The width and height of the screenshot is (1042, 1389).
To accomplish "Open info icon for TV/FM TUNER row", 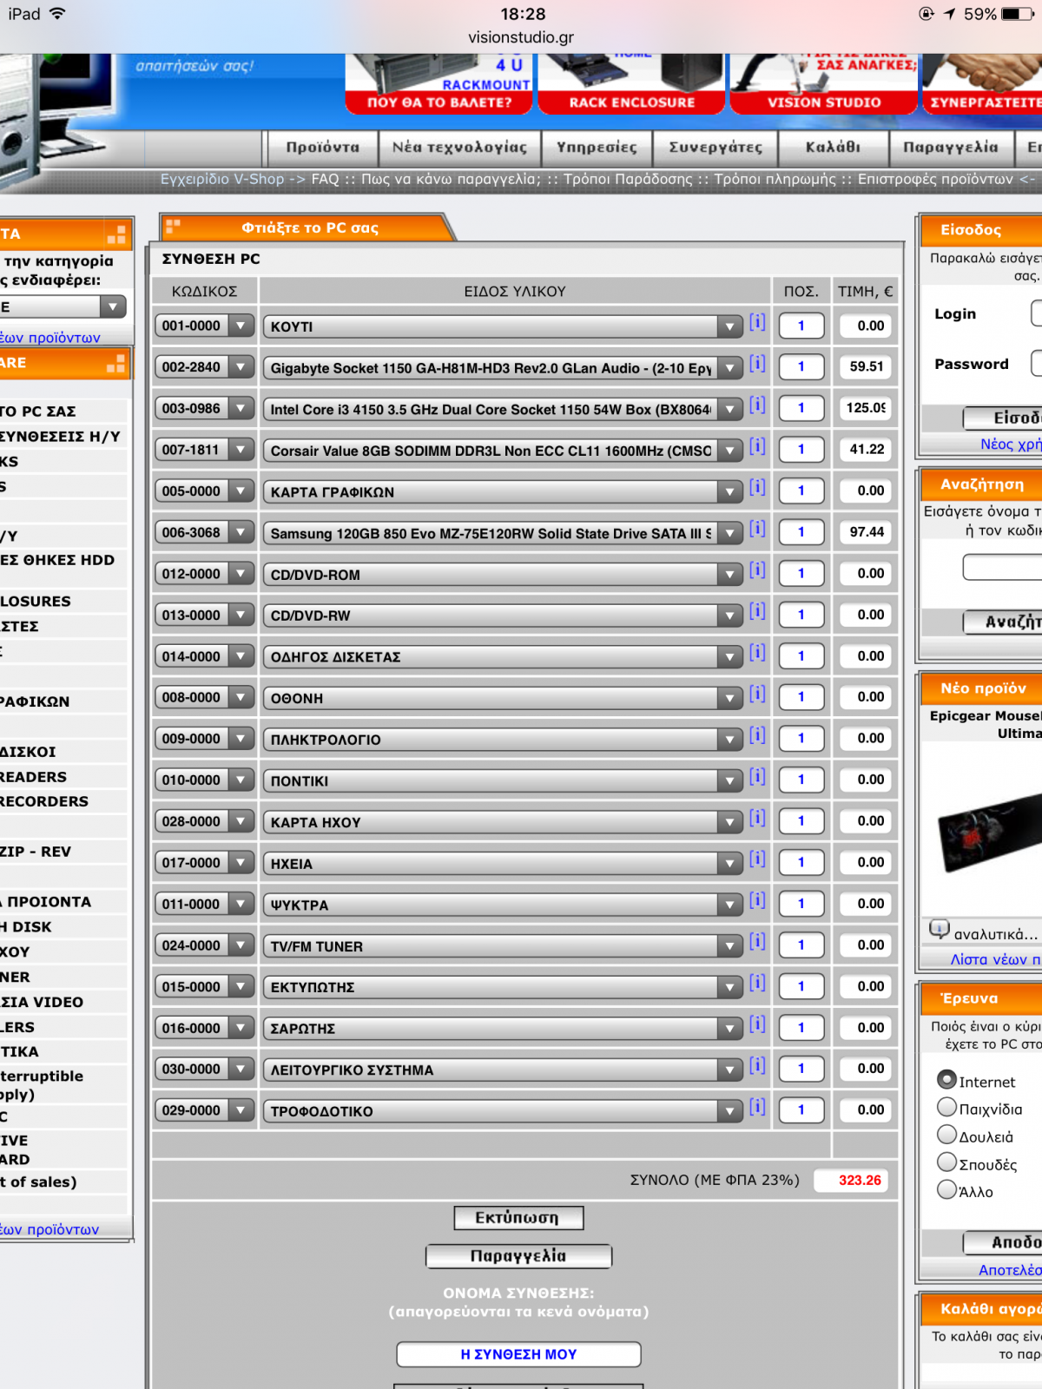I will (x=757, y=941).
